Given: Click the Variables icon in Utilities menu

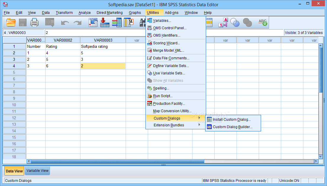Looking at the screenshot, I should [x=150, y=20].
